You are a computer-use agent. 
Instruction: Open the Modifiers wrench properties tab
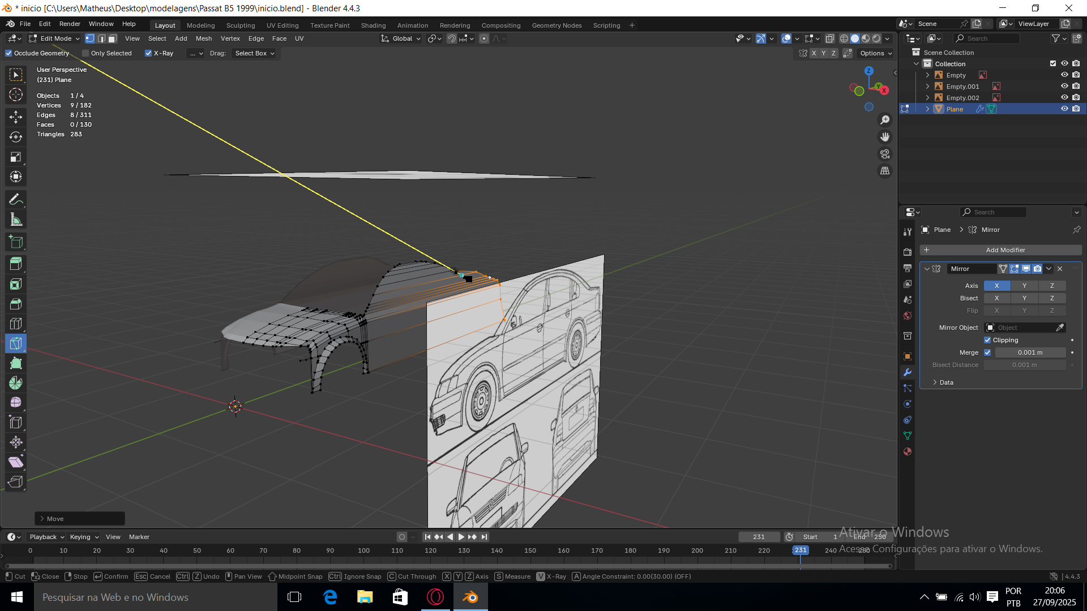point(908,372)
